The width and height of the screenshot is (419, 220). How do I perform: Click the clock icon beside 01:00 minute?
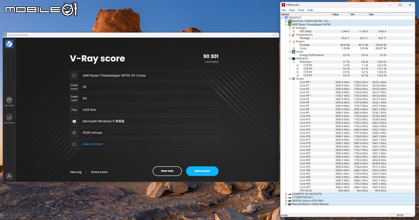pyautogui.click(x=74, y=133)
